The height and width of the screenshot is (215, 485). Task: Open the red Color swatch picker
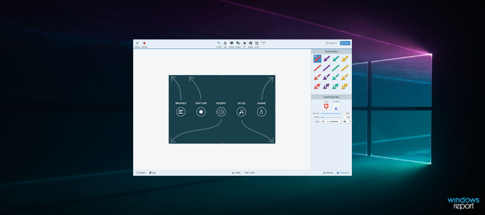point(326,106)
